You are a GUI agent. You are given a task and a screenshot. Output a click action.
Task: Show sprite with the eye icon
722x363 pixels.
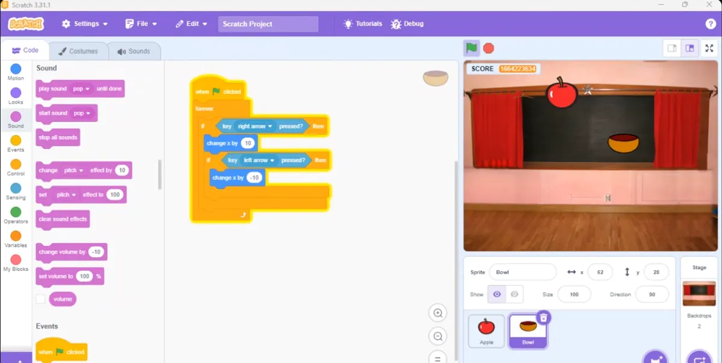[x=496, y=294]
